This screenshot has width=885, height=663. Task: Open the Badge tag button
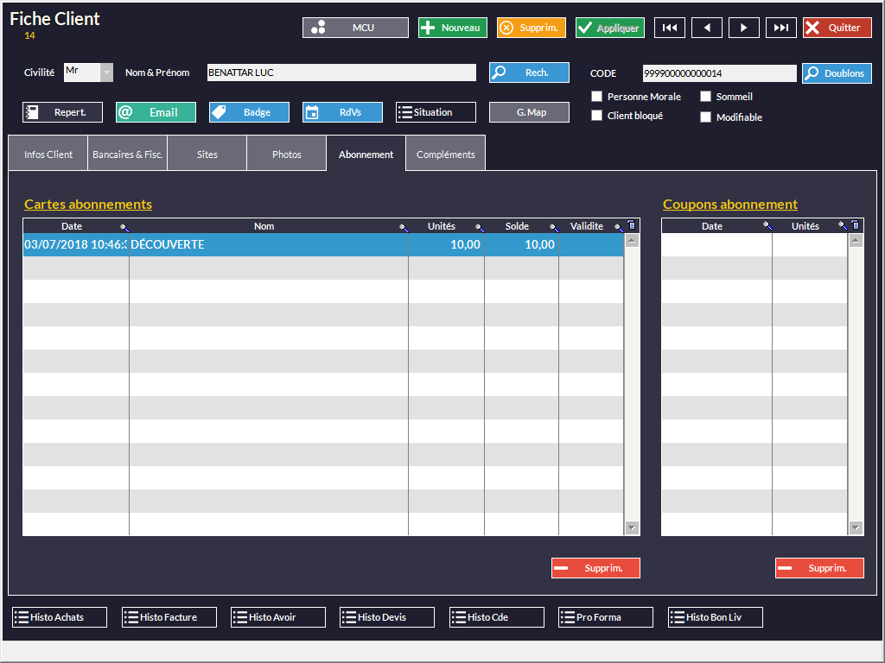pyautogui.click(x=249, y=112)
